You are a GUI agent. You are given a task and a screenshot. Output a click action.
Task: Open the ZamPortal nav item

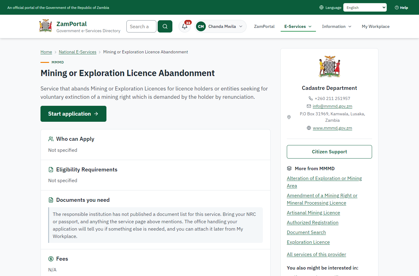click(264, 26)
